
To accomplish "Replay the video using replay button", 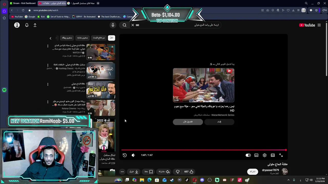I will coord(125,155).
